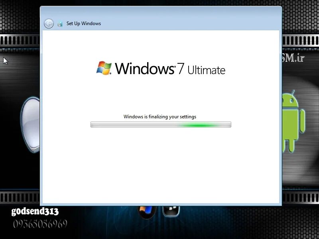Screen dimensions: 319x239
Task: Click the Set Up Windows title icon
Action: click(x=60, y=24)
